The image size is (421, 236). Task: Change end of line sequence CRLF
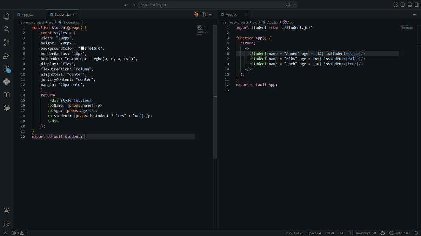(342, 233)
